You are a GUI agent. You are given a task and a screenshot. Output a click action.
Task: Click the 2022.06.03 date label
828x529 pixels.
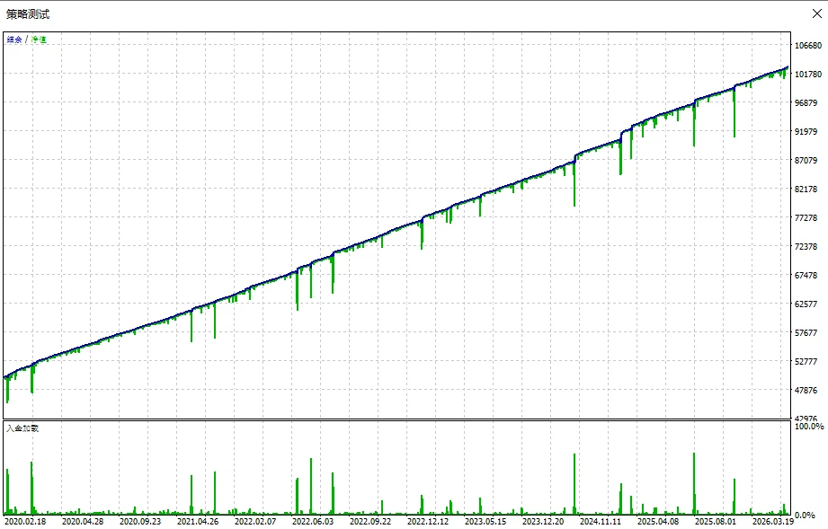pyautogui.click(x=313, y=522)
